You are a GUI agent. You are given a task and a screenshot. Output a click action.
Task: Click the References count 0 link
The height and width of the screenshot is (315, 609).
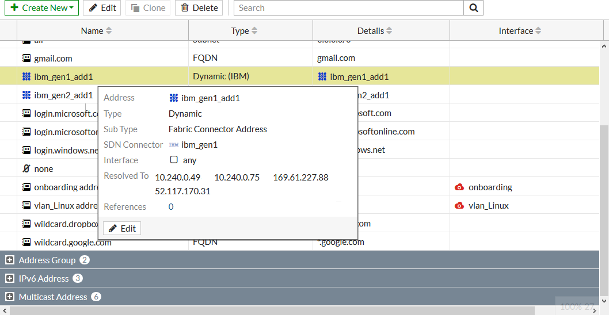pos(171,207)
